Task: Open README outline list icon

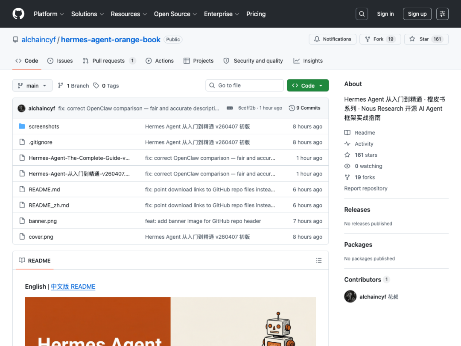Action: click(x=319, y=261)
